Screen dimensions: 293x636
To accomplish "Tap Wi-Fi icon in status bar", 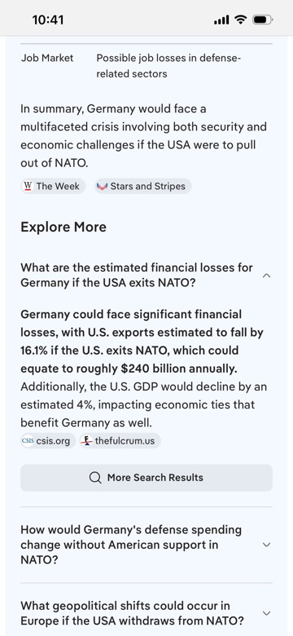I will pyautogui.click(x=241, y=20).
